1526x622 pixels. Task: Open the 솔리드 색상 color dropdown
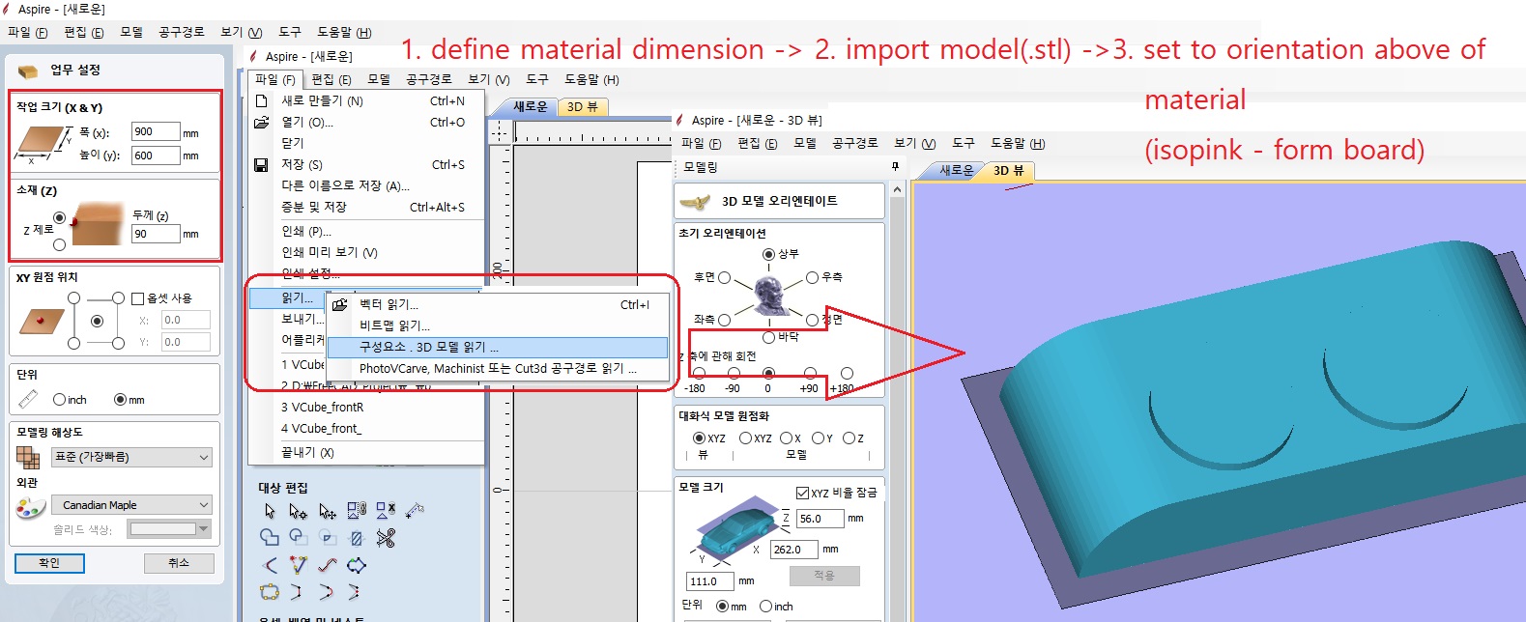click(x=170, y=529)
